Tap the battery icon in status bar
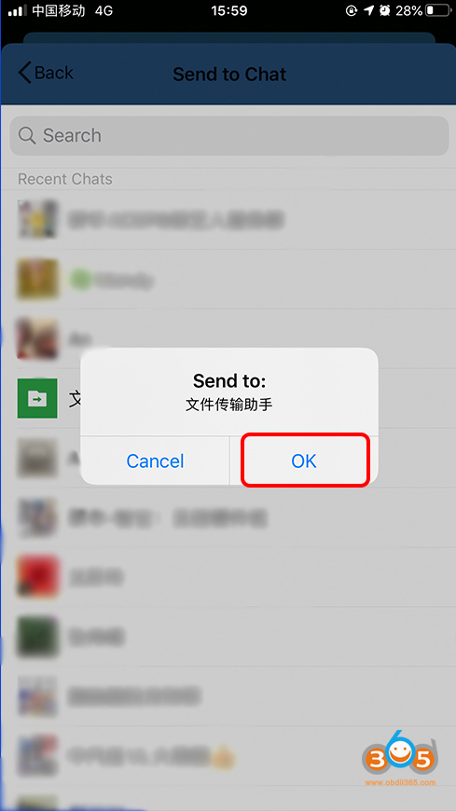 [438, 10]
